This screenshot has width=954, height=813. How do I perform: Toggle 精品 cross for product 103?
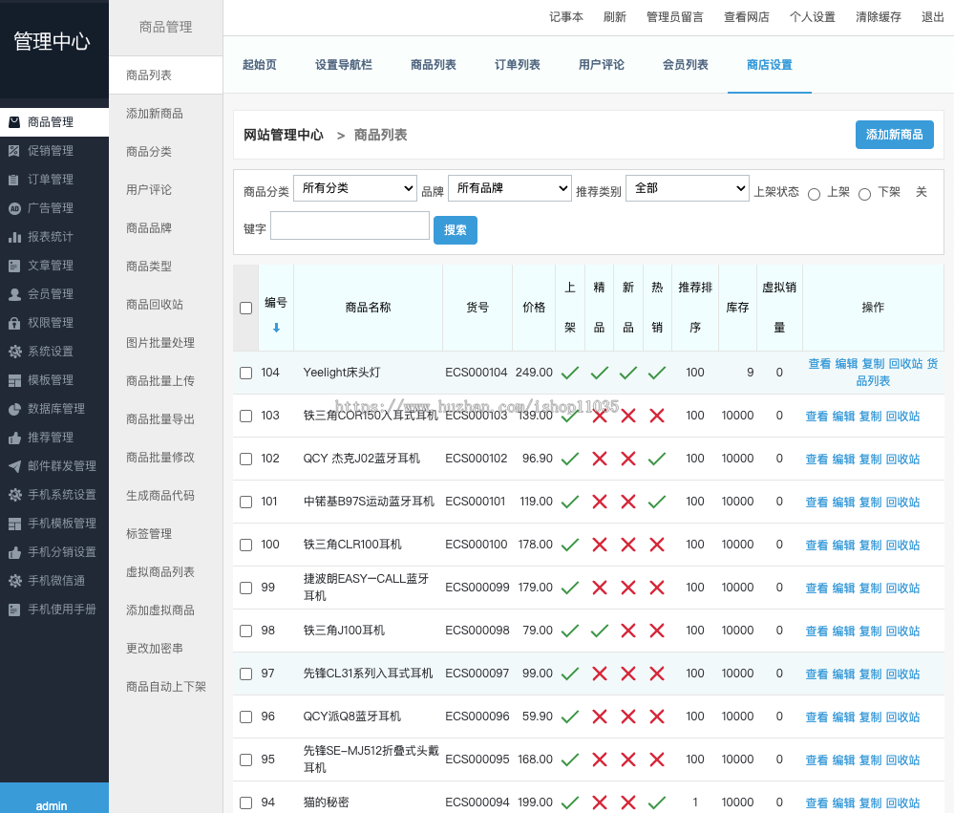(x=600, y=416)
